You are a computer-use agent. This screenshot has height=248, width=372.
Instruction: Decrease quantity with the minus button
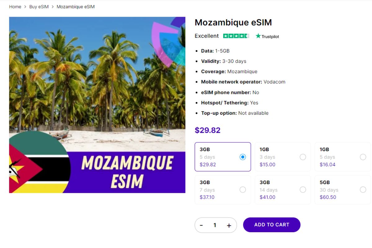[202, 225]
